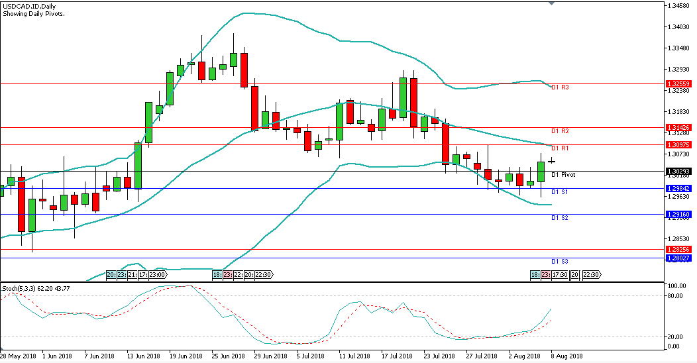This screenshot has width=697, height=363.
Task: Click the D1 S1 support label
Action: tap(560, 192)
